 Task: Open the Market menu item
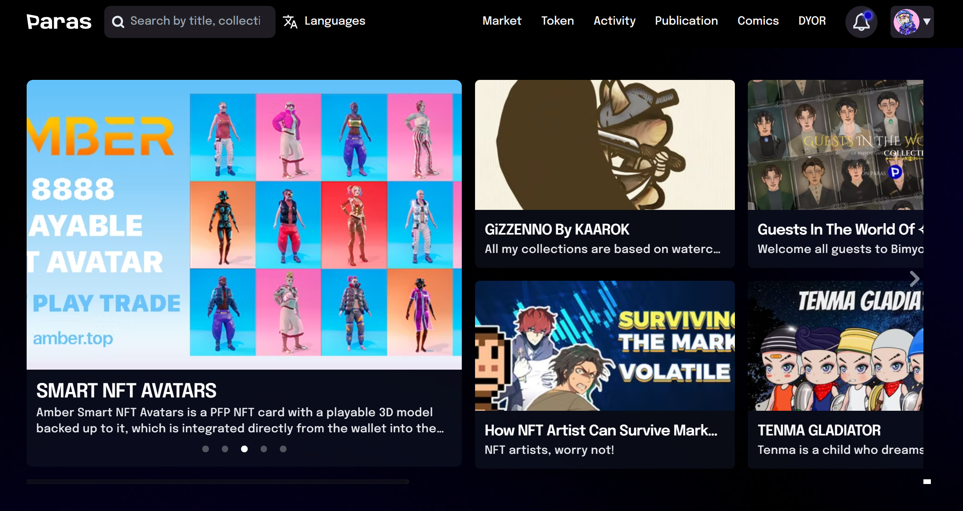pyautogui.click(x=502, y=21)
